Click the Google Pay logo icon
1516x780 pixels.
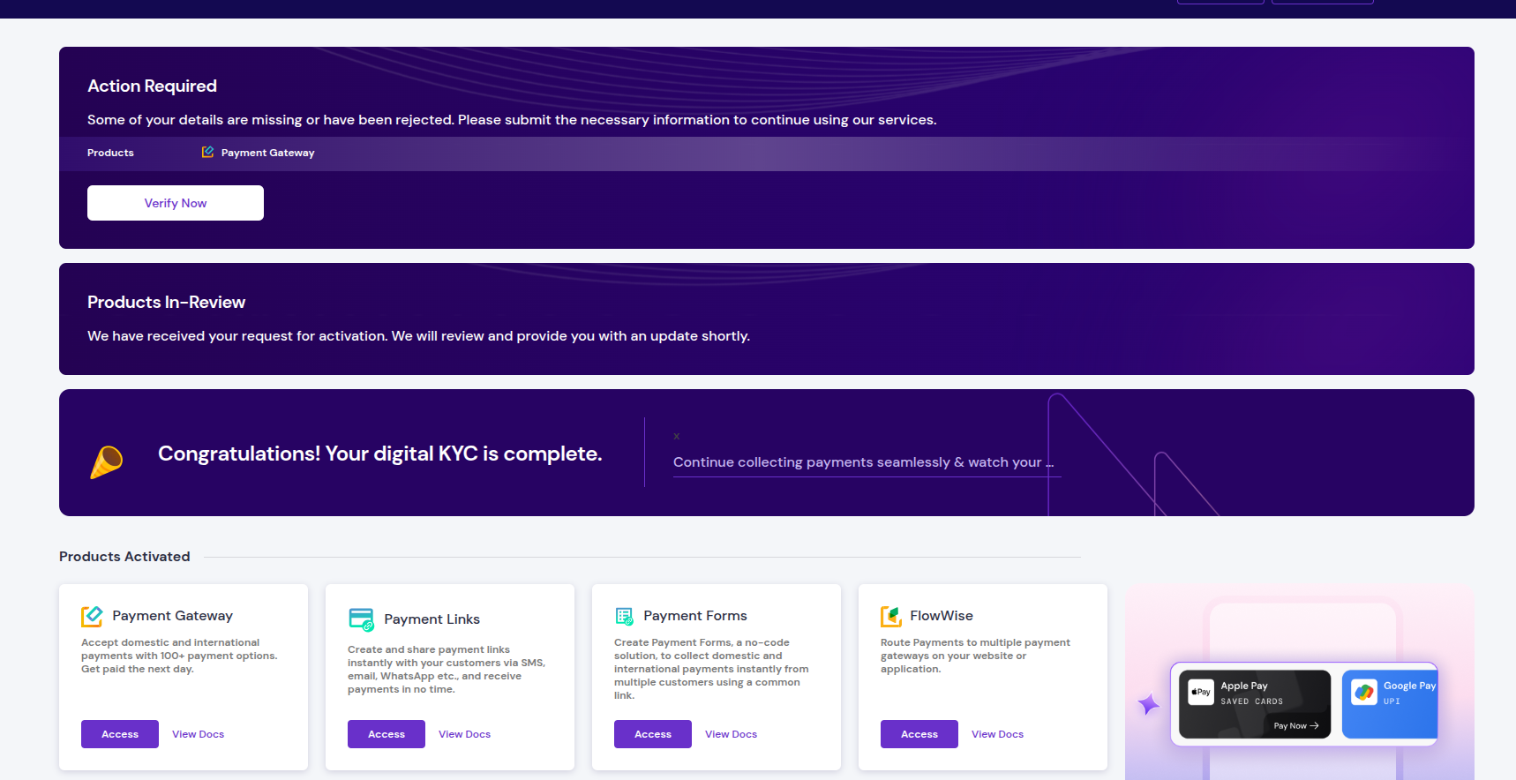1364,692
